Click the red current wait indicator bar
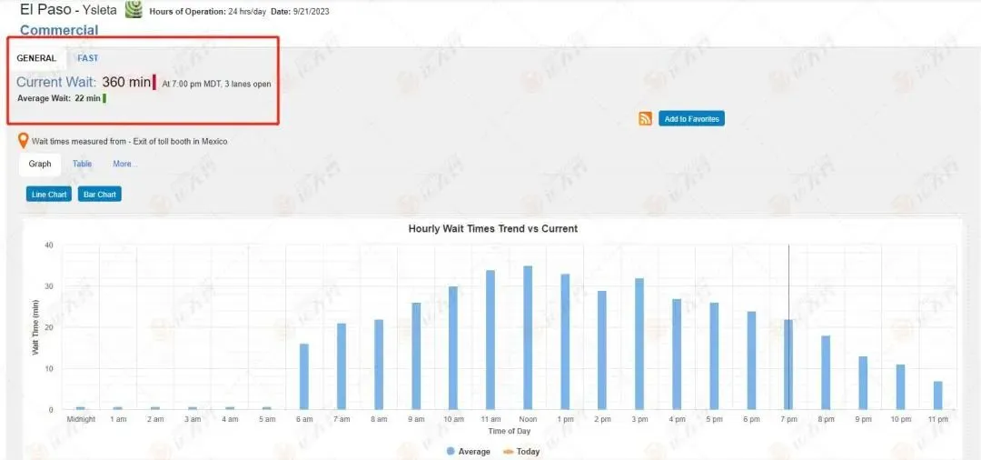981x460 pixels. click(154, 82)
